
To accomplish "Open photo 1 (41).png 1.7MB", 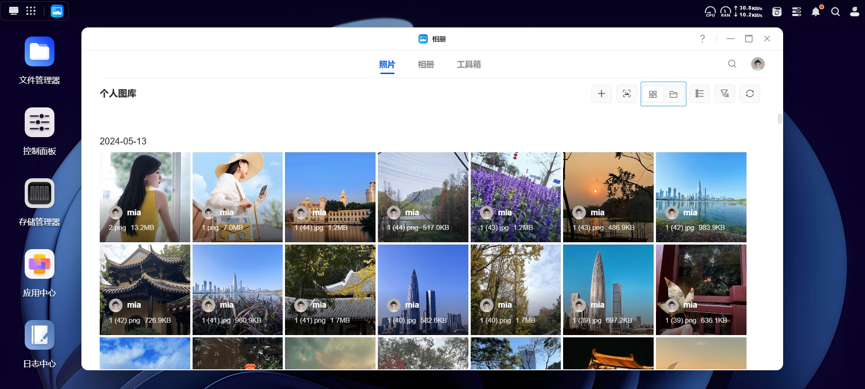I will tap(330, 290).
